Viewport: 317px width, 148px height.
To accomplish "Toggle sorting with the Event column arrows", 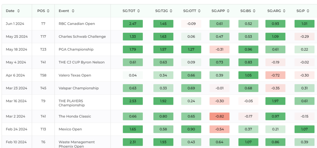I will click(x=73, y=11).
